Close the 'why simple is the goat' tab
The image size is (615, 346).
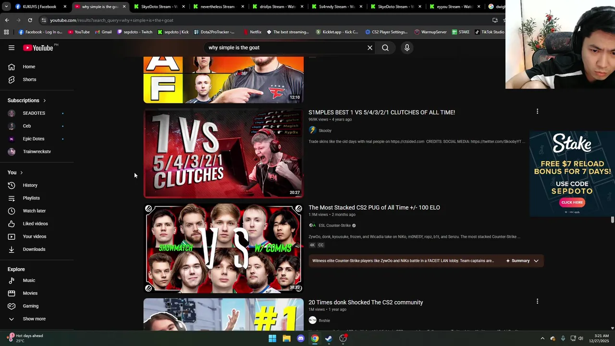(x=124, y=7)
